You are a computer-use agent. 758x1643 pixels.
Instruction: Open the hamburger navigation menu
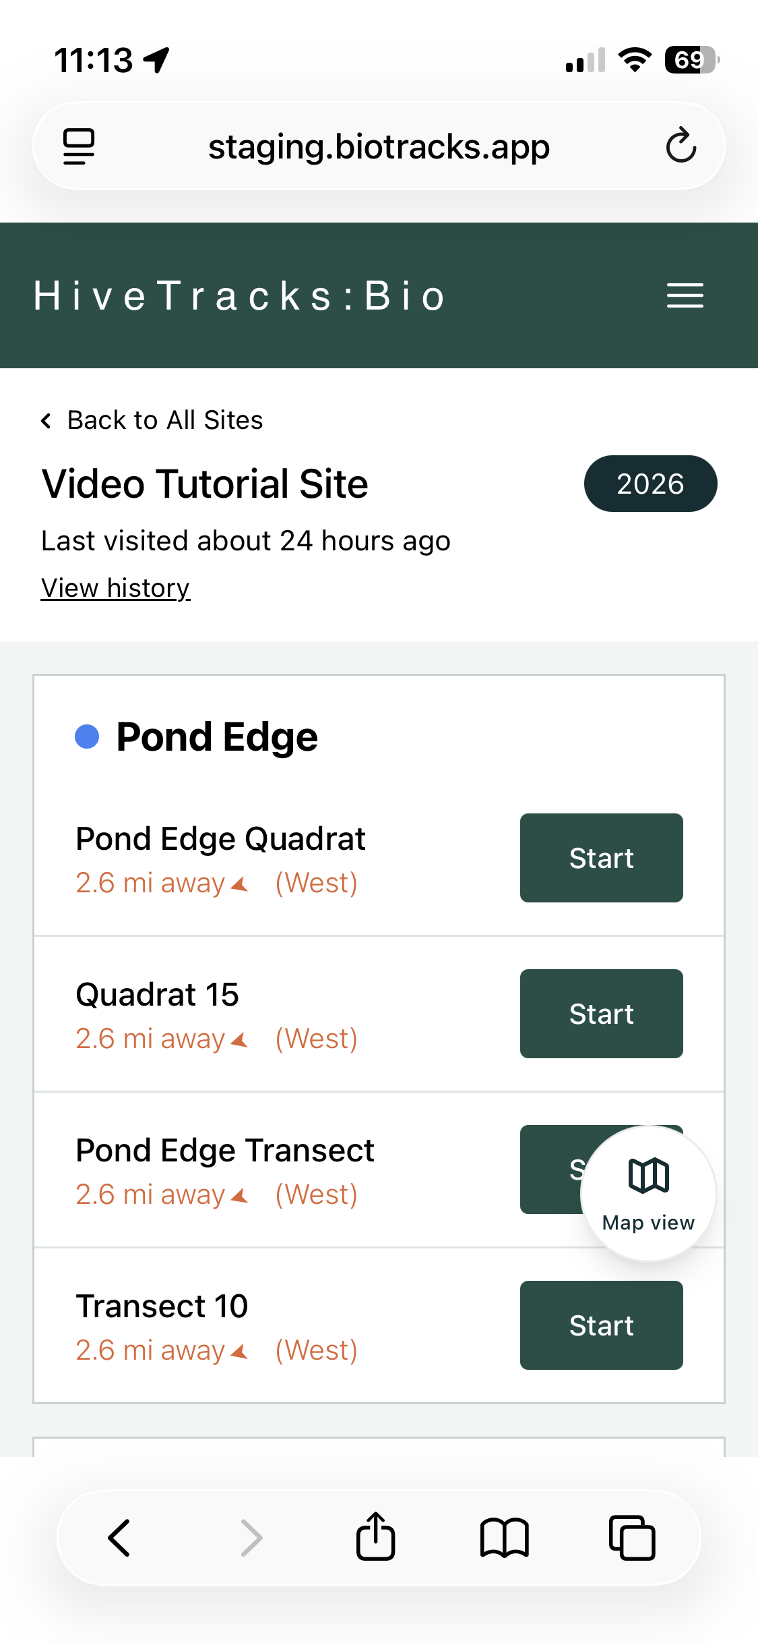pos(685,295)
